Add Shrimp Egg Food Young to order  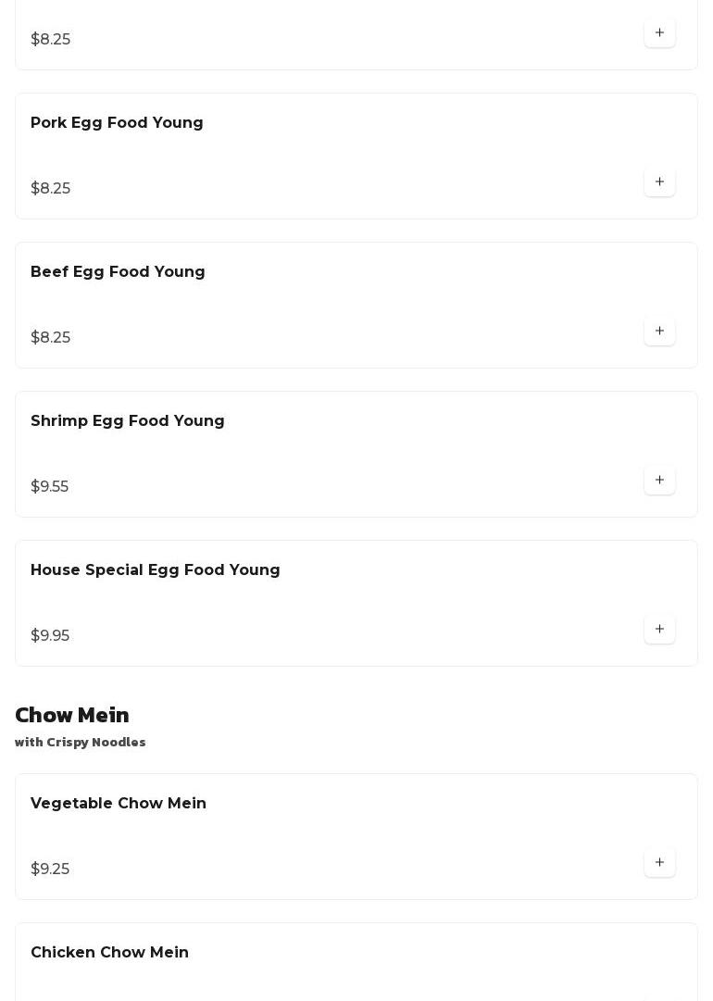coord(659,481)
